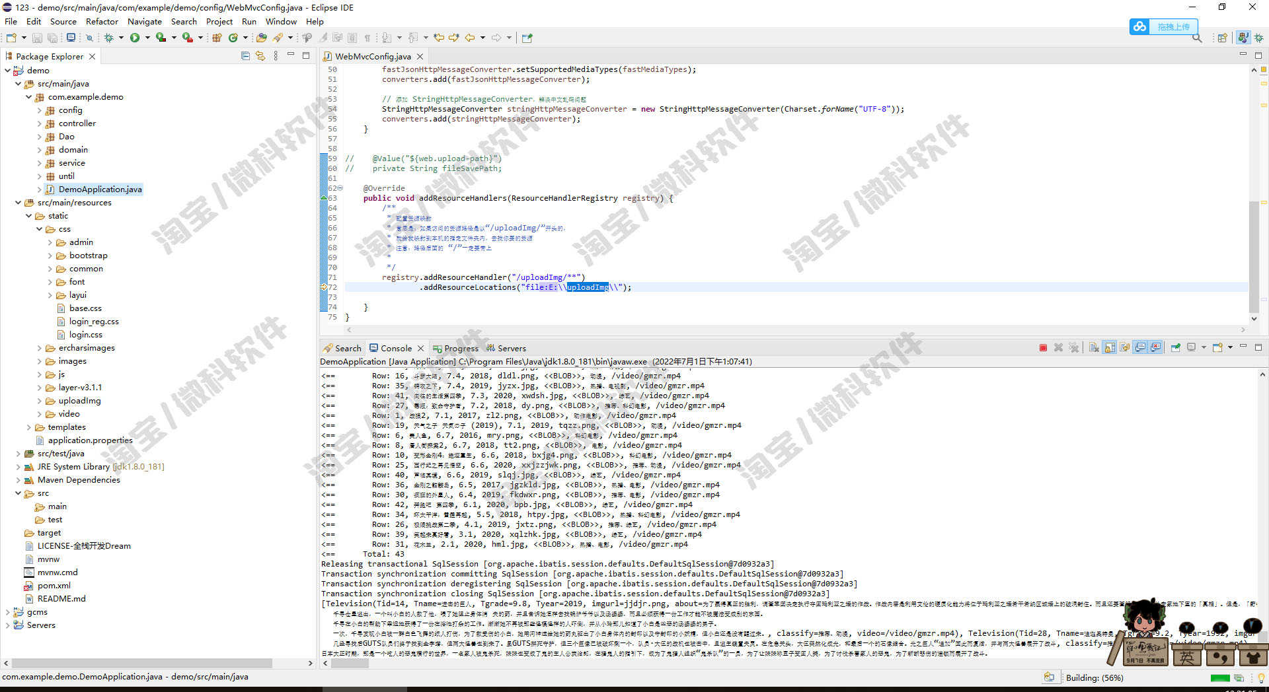1269x692 pixels.
Task: Click the Open Type icon
Action: [x=262, y=38]
